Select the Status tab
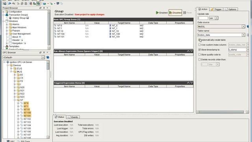This screenshot has width=252, height=142. 59,117
